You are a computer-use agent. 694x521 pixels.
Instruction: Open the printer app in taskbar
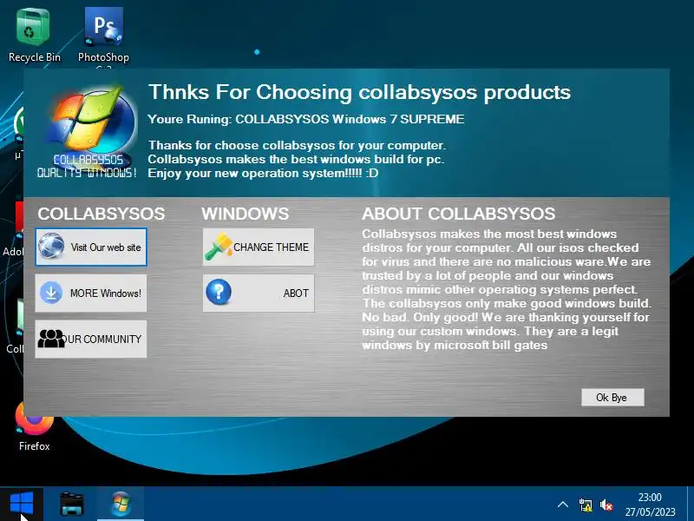pos(72,504)
